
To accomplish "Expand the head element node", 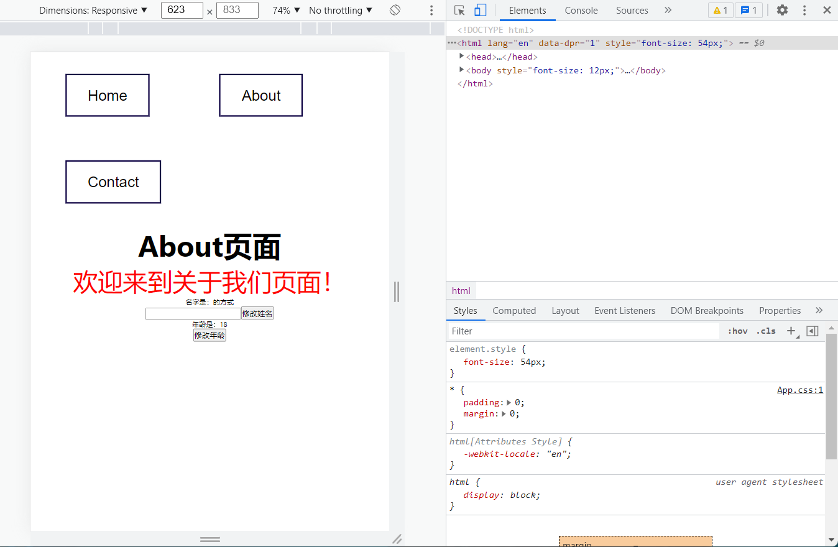I will (x=462, y=57).
